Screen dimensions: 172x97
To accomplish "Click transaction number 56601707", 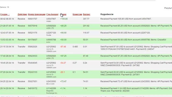I will [33, 19].
